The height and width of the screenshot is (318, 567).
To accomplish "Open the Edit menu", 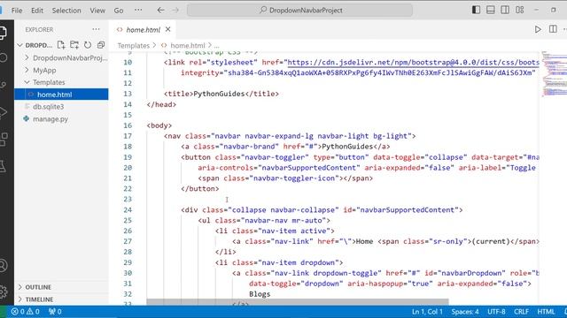I will (x=37, y=10).
